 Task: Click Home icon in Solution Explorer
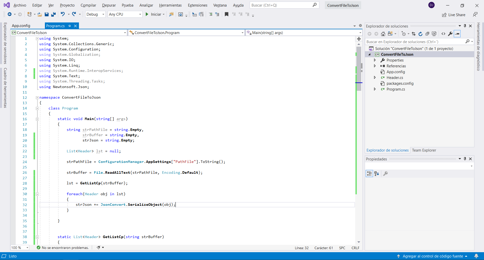point(383,34)
